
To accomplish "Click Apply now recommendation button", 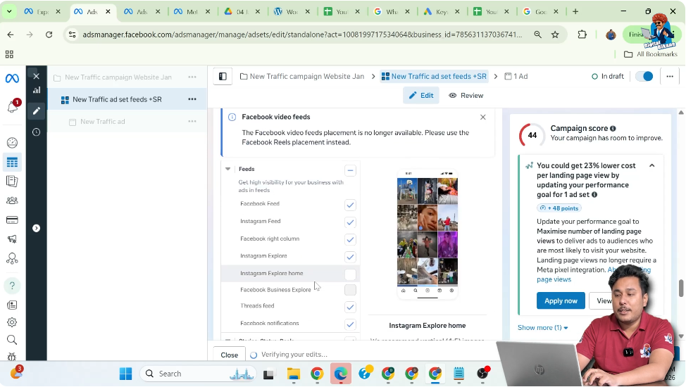I will 561,301.
